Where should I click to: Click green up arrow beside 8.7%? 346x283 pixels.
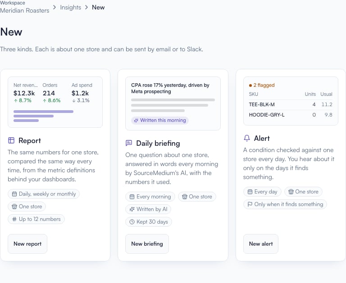(x=16, y=101)
